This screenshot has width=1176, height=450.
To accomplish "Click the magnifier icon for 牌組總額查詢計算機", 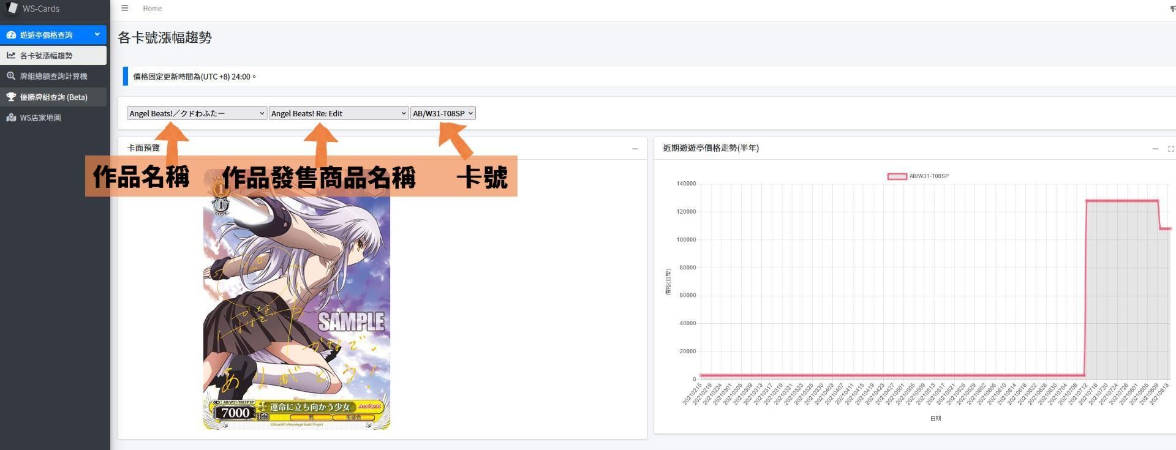I will coord(11,76).
